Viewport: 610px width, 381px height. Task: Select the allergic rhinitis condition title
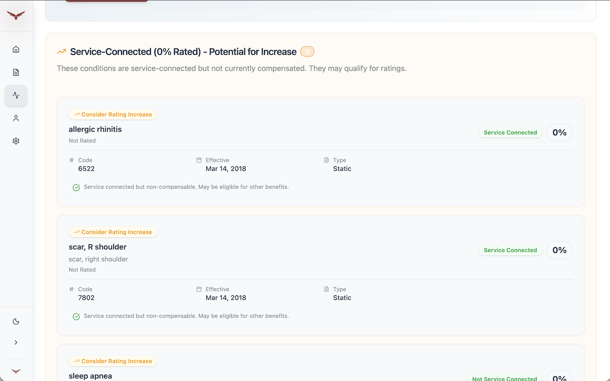95,129
